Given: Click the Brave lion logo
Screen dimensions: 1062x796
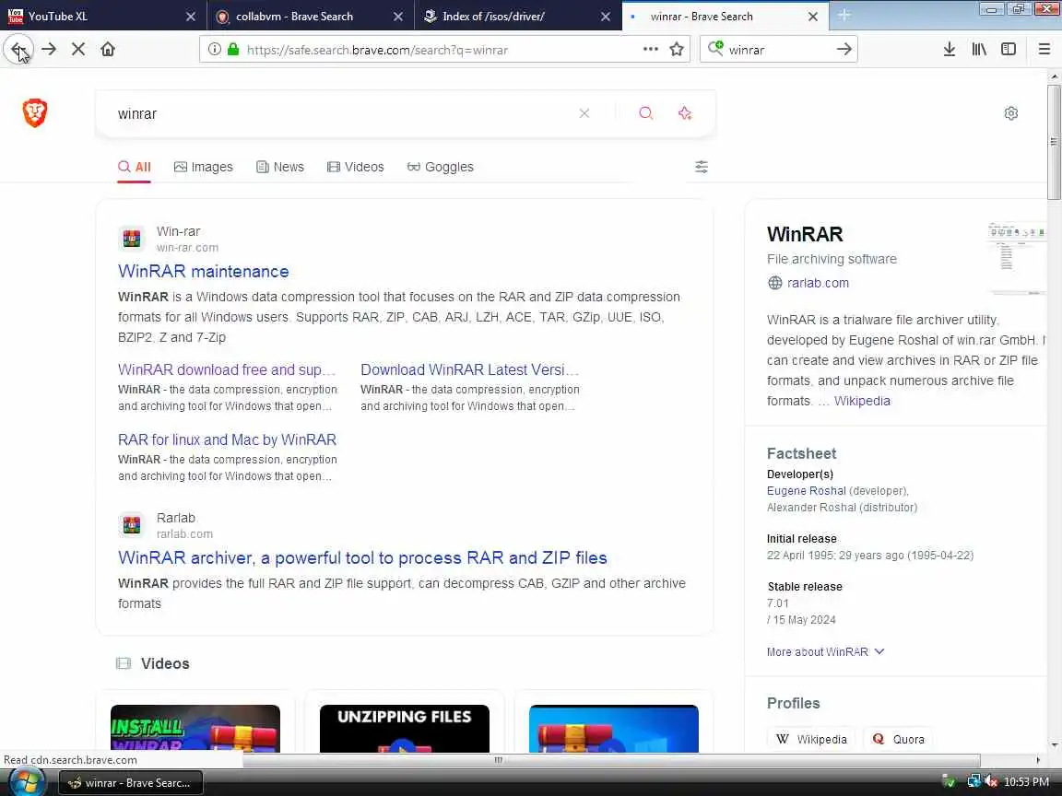Looking at the screenshot, I should (x=35, y=113).
